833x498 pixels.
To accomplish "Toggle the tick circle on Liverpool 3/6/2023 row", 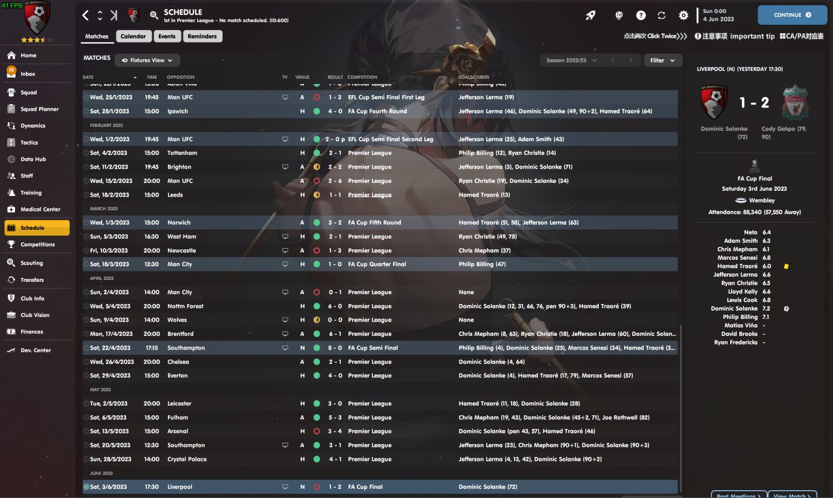I will pyautogui.click(x=87, y=487).
